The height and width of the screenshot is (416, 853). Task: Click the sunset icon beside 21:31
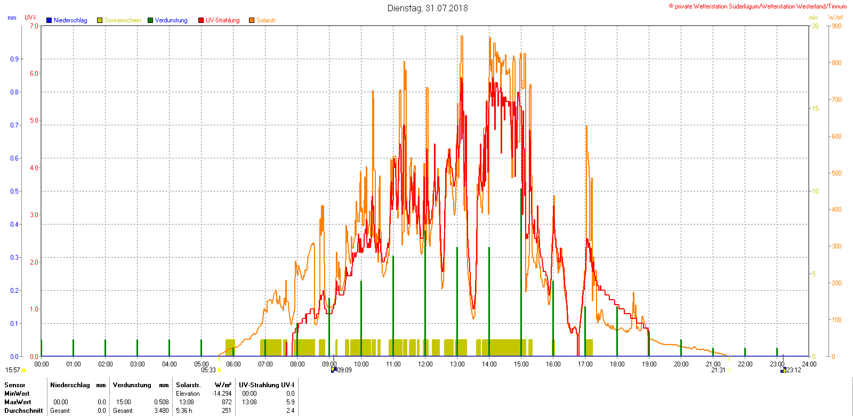(x=729, y=370)
